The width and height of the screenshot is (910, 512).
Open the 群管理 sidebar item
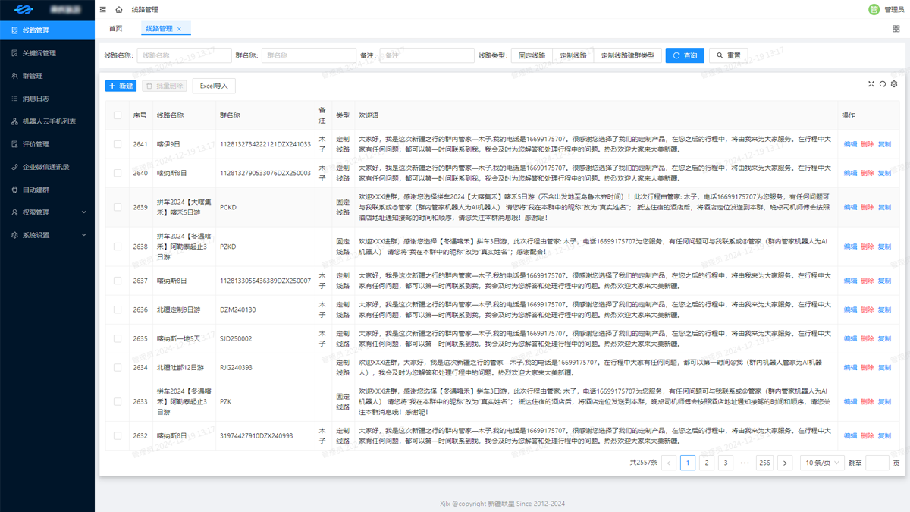pyautogui.click(x=47, y=76)
